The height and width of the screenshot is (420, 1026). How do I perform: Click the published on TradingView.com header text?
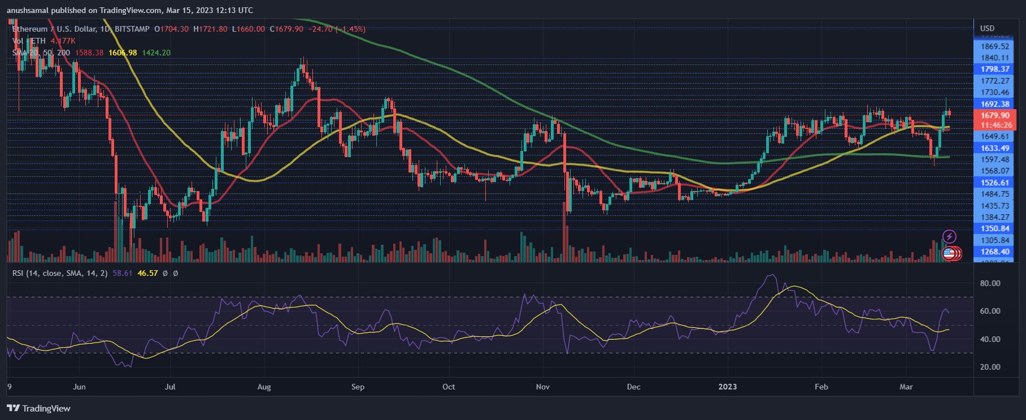[x=130, y=10]
